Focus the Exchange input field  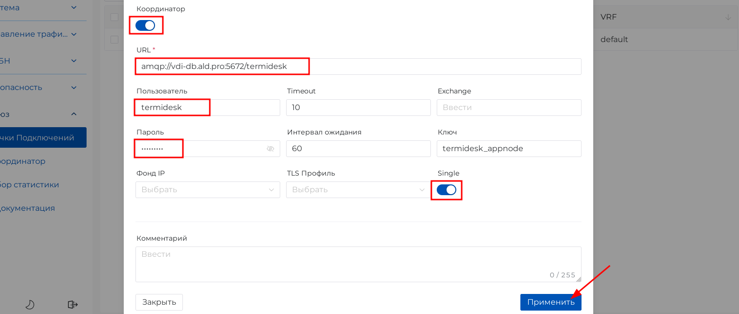(x=509, y=108)
